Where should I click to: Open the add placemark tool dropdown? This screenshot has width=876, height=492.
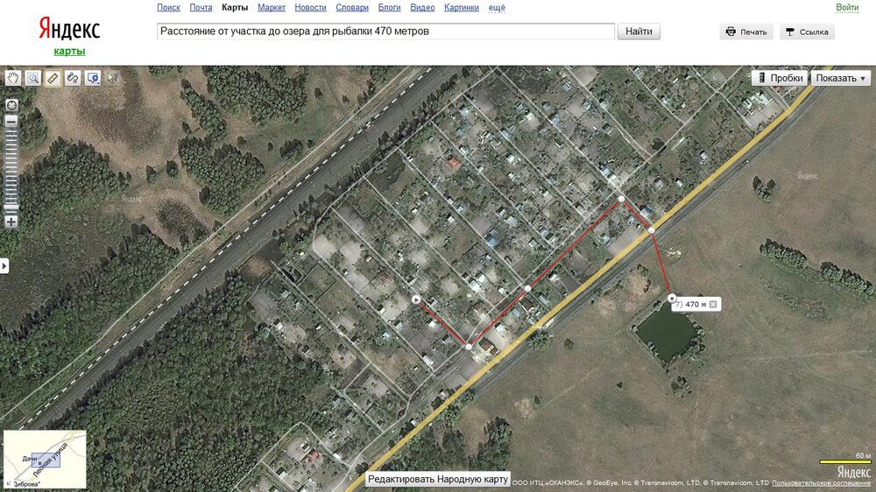(93, 78)
